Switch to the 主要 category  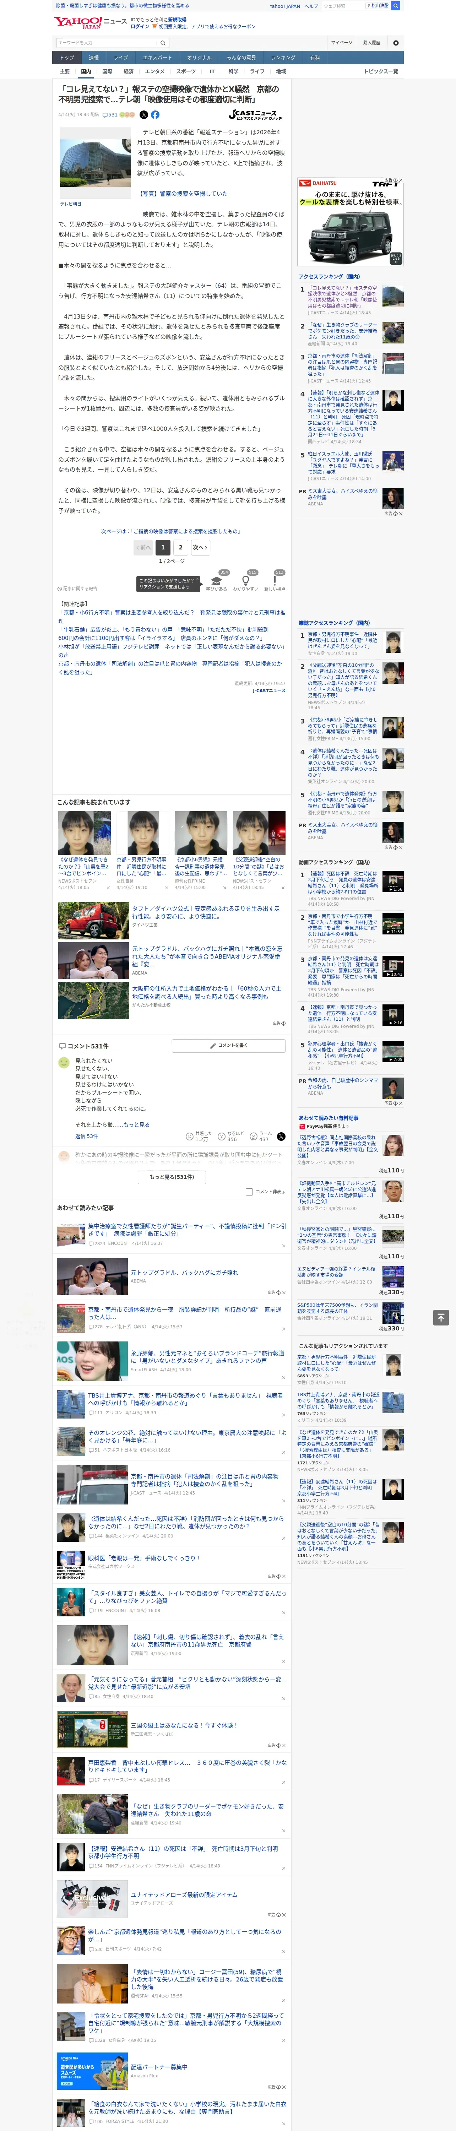[65, 71]
